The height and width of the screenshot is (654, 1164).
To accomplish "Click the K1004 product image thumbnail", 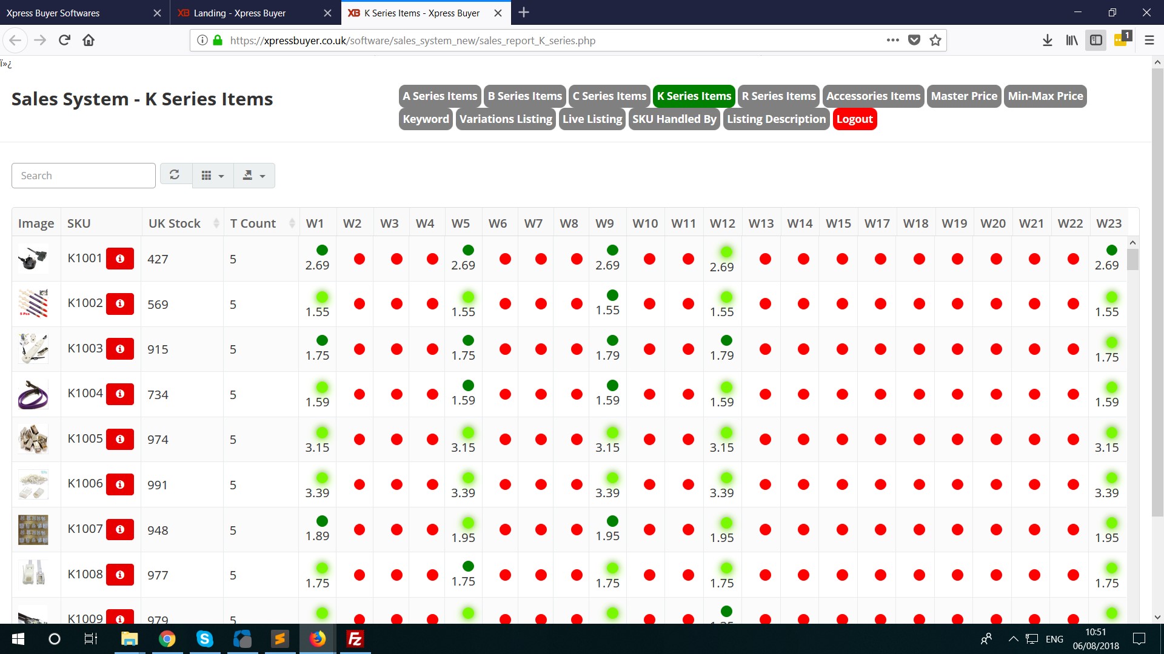I will pyautogui.click(x=33, y=395).
